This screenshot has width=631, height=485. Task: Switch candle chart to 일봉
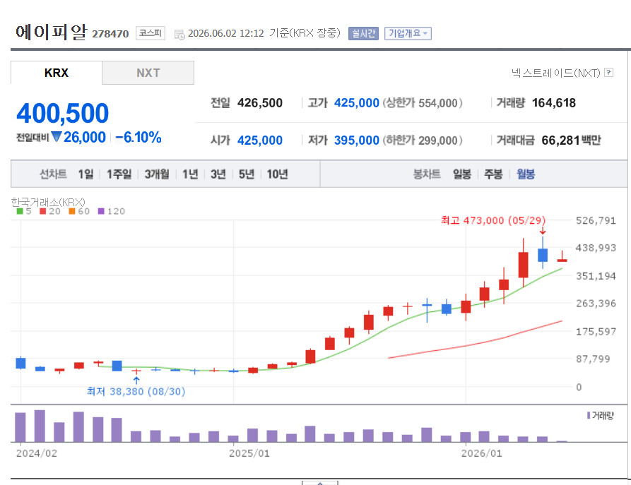[x=462, y=174]
